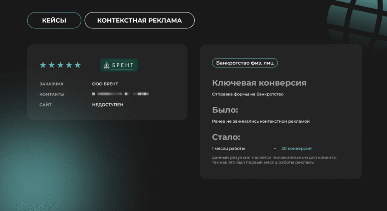Click the 20 конверсий result link
Image resolution: width=387 pixels, height=211 pixels.
click(x=296, y=149)
